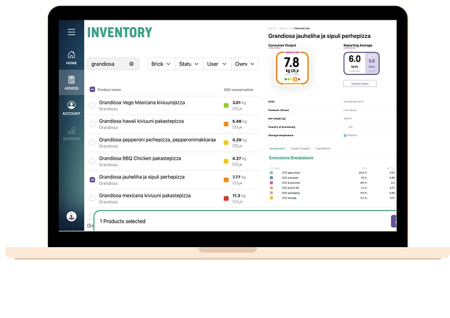Image resolution: width=450 pixels, height=318 pixels.
Task: Expand the User filter dropdown
Action: tap(217, 64)
